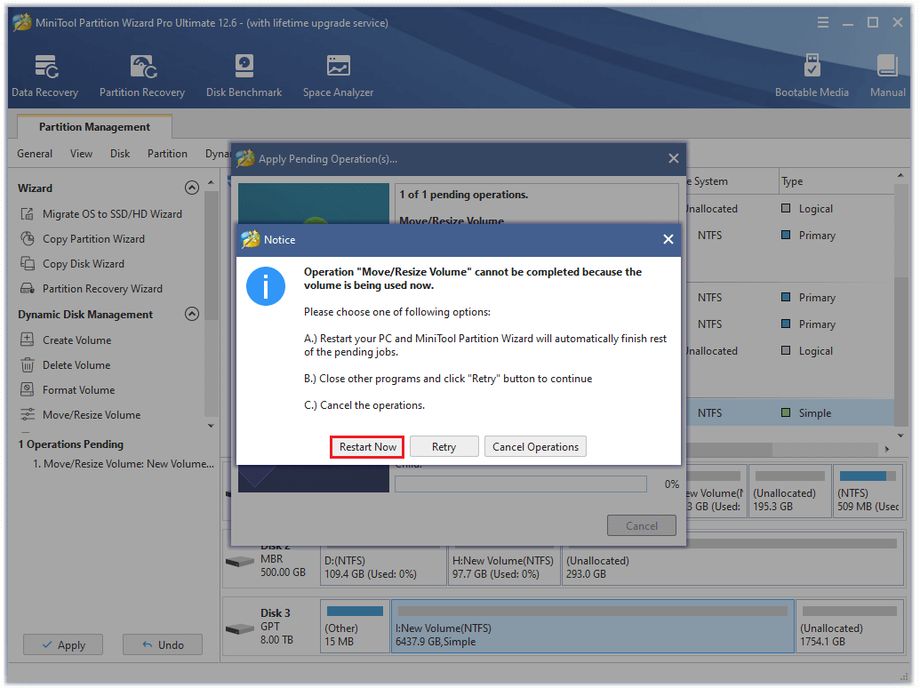Image resolution: width=920 pixels, height=688 pixels.
Task: Select I:New Volume(NTFS) 6437.9 GB partition
Action: coord(593,626)
